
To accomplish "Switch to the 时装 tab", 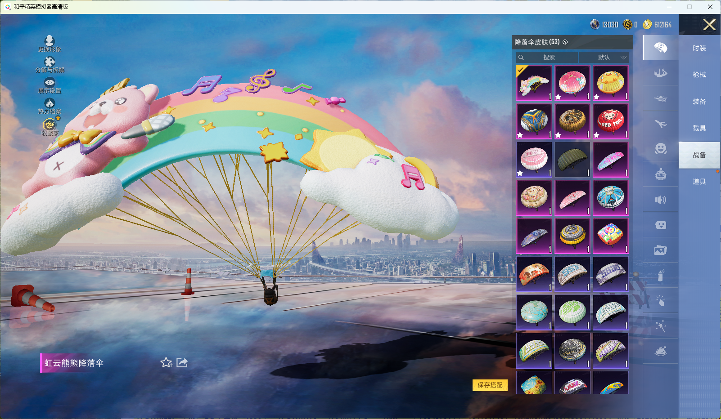I will pyautogui.click(x=699, y=48).
